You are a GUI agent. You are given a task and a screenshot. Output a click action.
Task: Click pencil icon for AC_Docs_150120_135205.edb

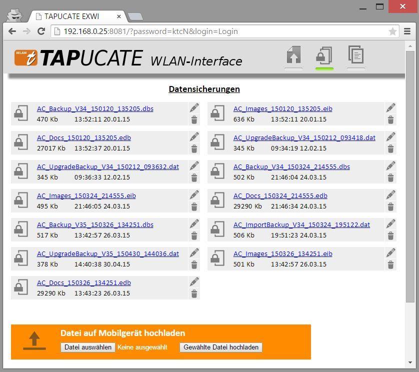point(194,137)
